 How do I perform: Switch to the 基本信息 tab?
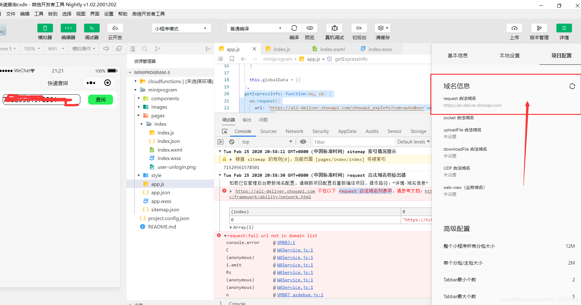pos(458,55)
